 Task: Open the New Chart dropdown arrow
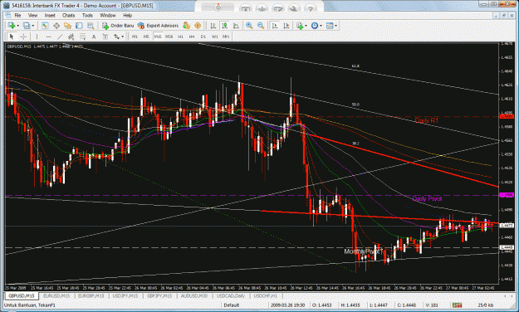tap(18, 26)
